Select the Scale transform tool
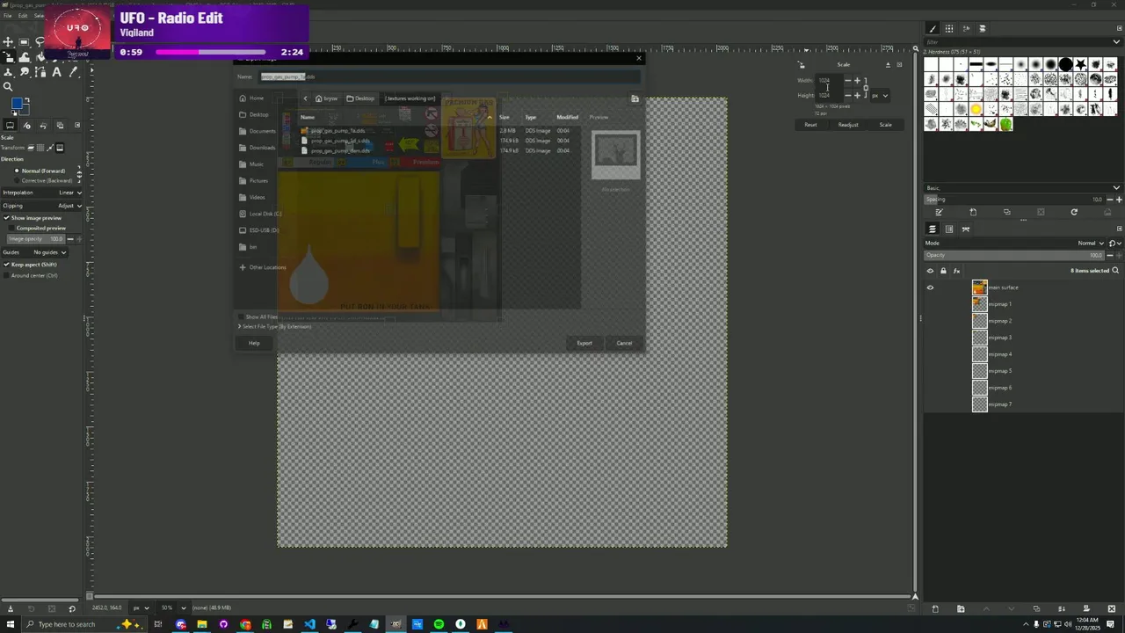 tap(8, 56)
